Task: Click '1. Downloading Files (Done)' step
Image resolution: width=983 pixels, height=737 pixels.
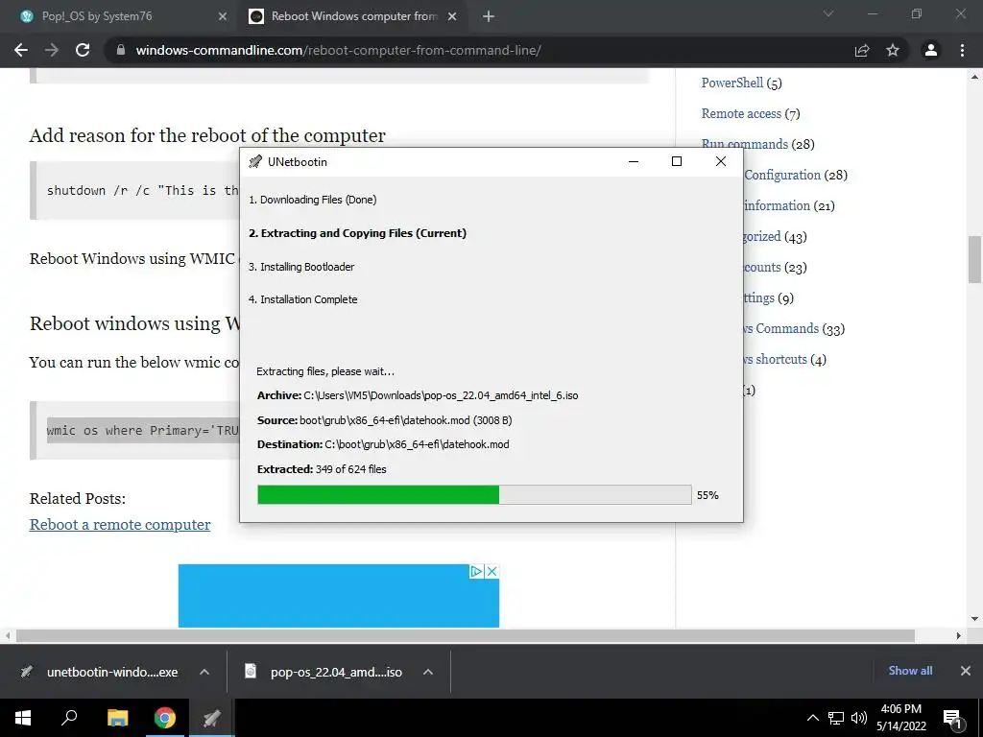Action: click(x=313, y=200)
